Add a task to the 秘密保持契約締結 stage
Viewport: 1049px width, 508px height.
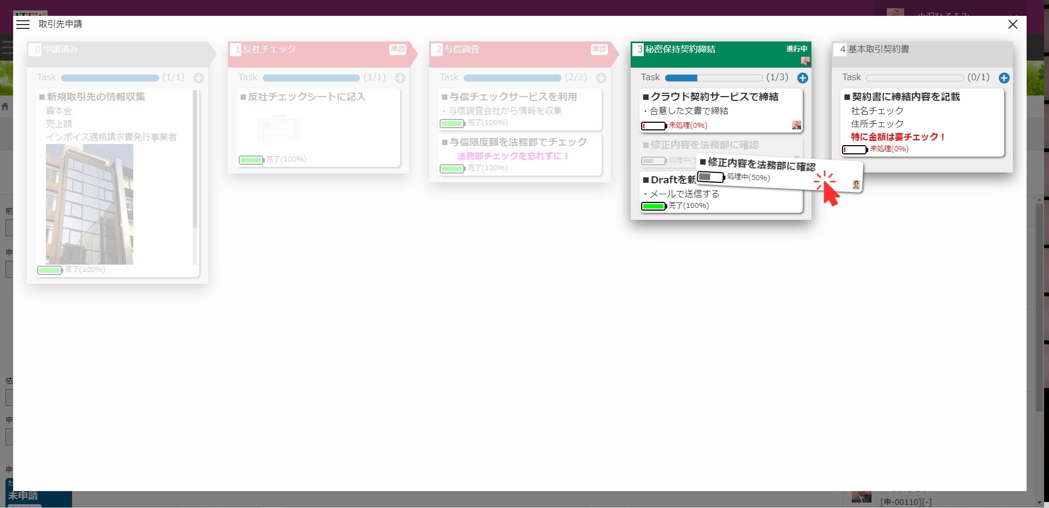[803, 78]
